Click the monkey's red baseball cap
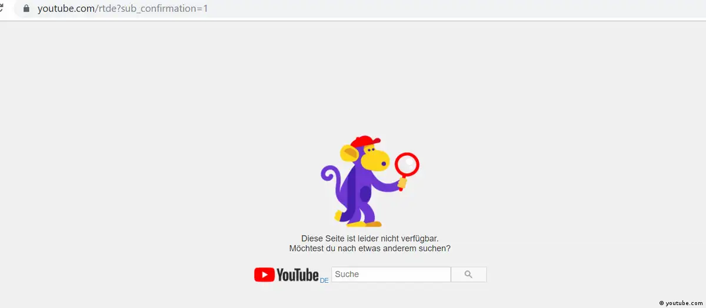 [x=365, y=143]
